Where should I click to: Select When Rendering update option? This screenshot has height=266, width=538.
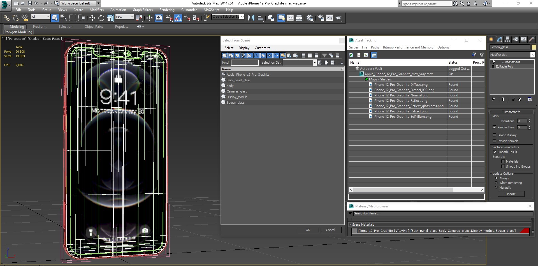[x=496, y=183]
